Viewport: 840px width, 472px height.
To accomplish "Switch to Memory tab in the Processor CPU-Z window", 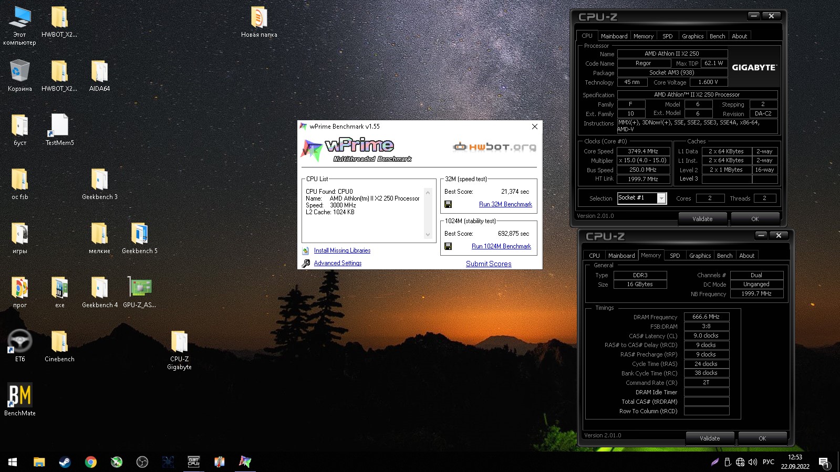I will coord(644,36).
